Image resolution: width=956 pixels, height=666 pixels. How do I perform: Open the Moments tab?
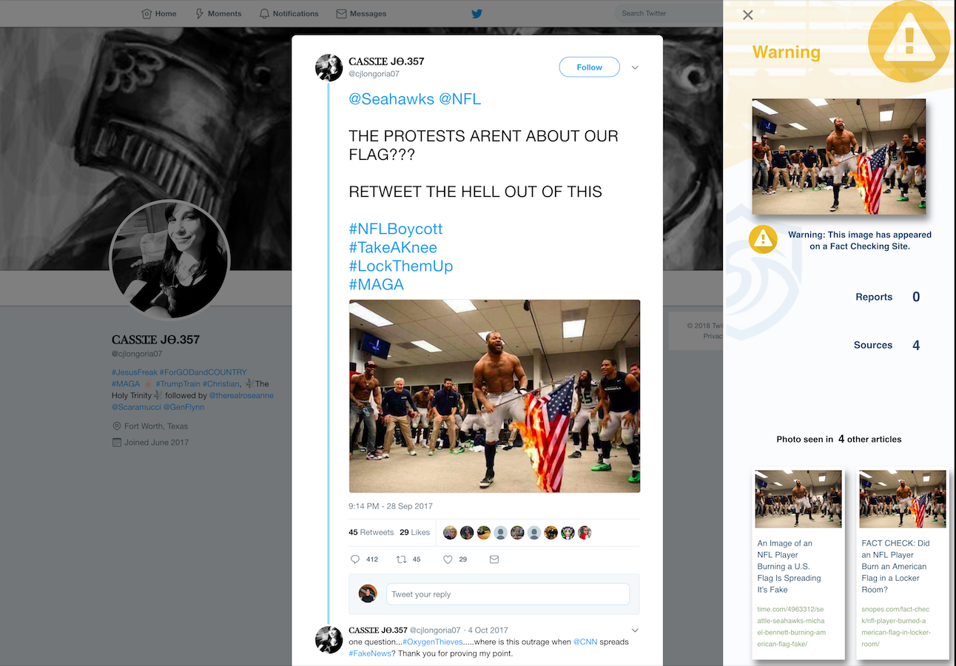(218, 13)
